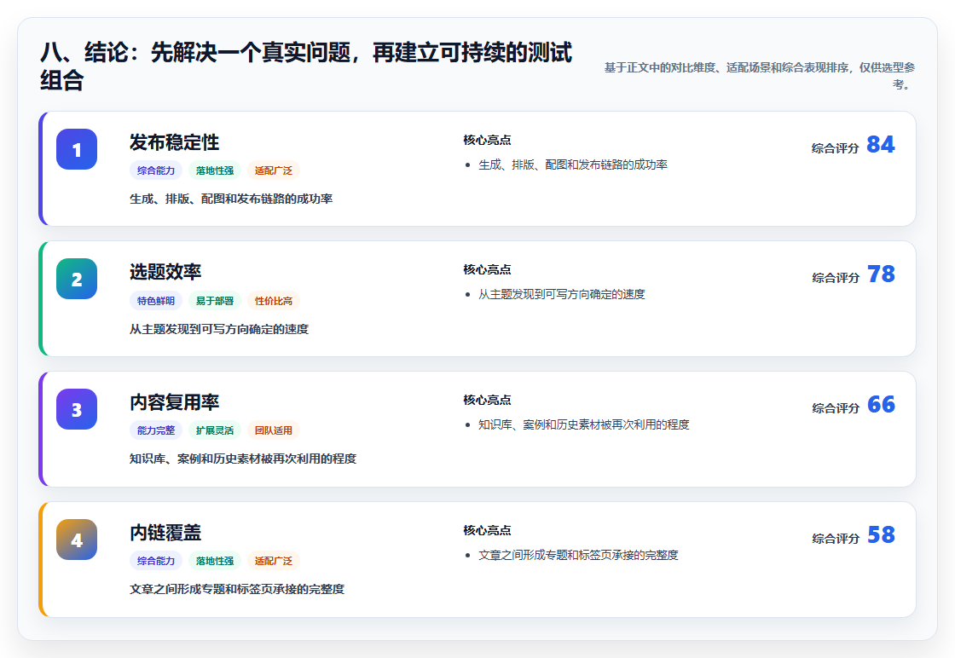
Task: Click 核心亮点 heading in 内容复用率 card
Action: 487,400
